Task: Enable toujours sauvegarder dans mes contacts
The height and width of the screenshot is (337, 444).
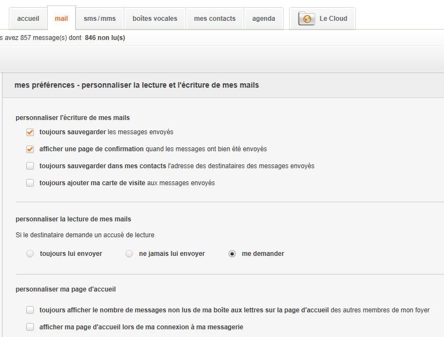Action: [30, 166]
